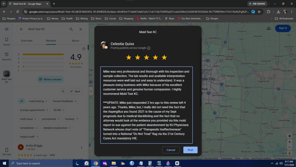296x167 pixels.
Task: Go back using the search panel arrow
Action: tap(21, 29)
